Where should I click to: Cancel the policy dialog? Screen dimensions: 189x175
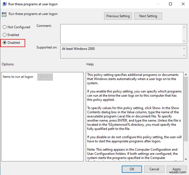[x=154, y=169]
